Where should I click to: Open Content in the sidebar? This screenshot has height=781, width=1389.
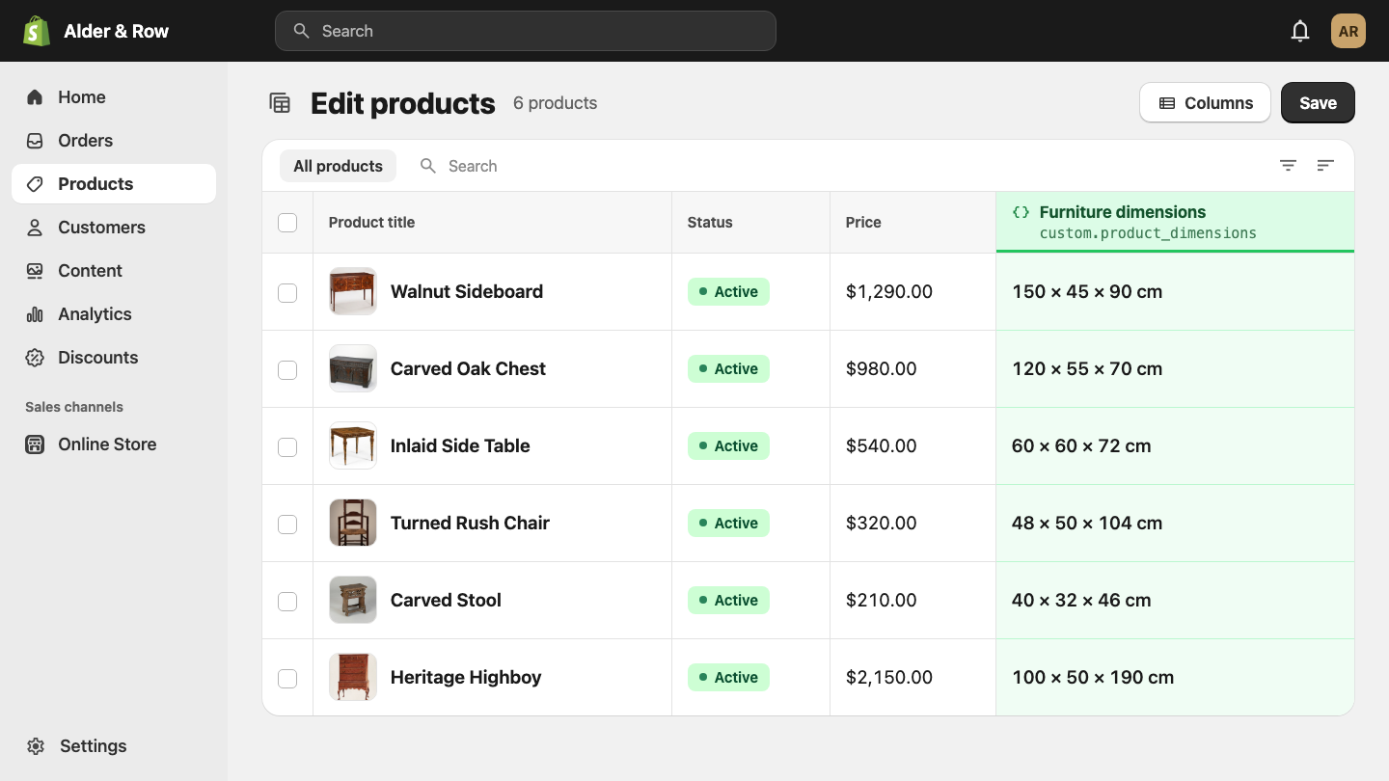tap(114, 271)
